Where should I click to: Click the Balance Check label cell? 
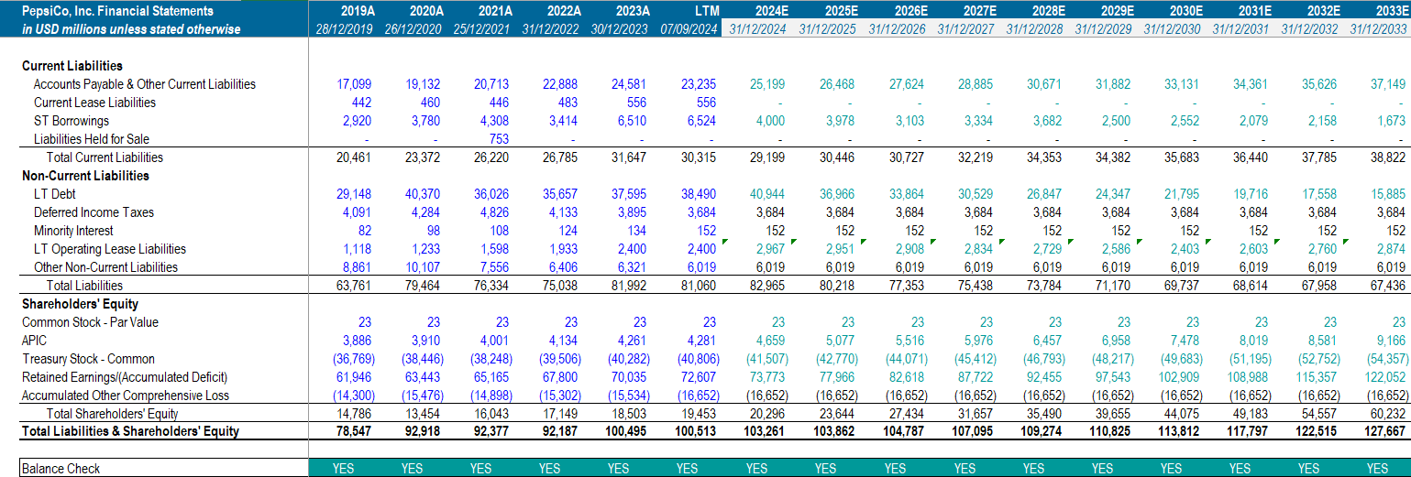[x=61, y=468]
